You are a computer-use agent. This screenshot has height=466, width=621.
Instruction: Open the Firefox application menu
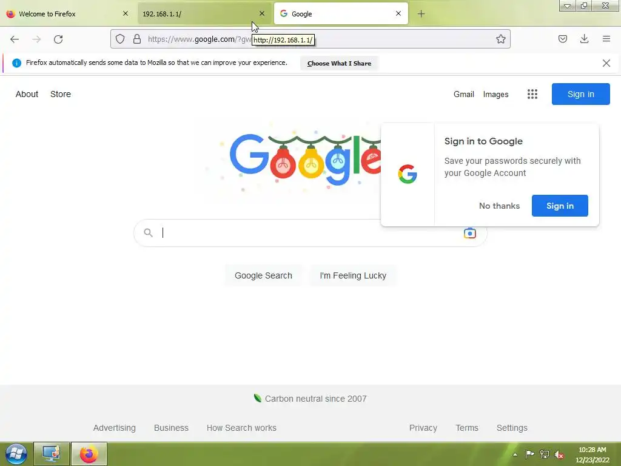[x=606, y=39]
